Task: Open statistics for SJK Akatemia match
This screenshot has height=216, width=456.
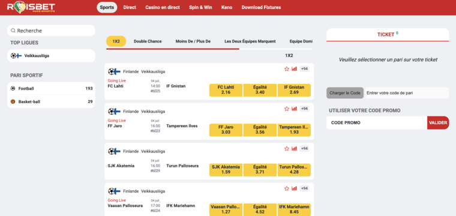Action: tap(295, 149)
